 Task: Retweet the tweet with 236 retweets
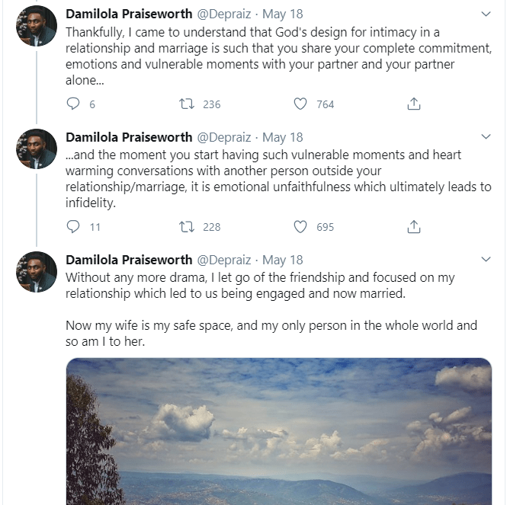click(186, 104)
